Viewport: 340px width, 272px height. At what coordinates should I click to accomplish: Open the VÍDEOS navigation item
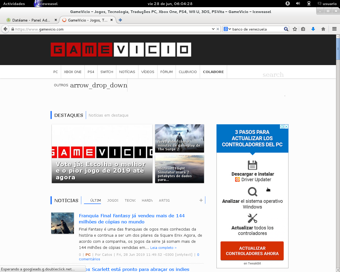click(x=148, y=72)
